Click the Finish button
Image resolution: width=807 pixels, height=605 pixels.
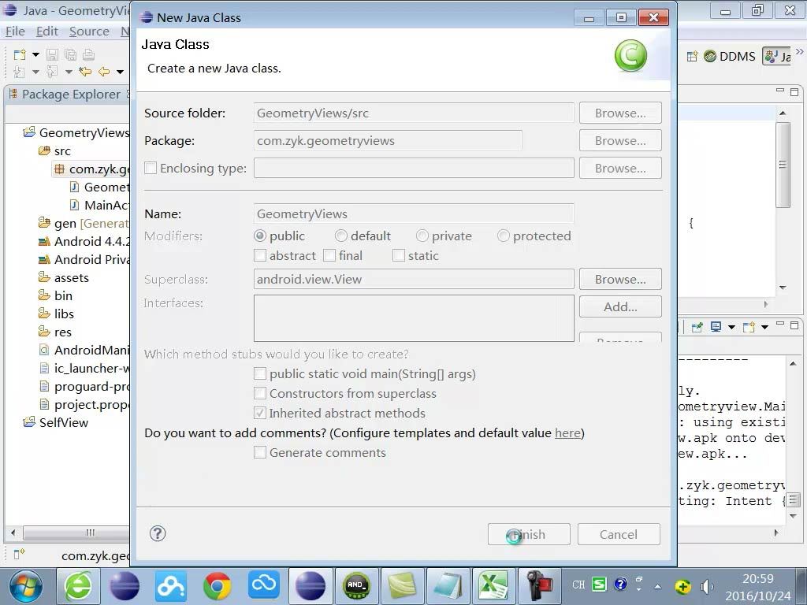coord(529,535)
